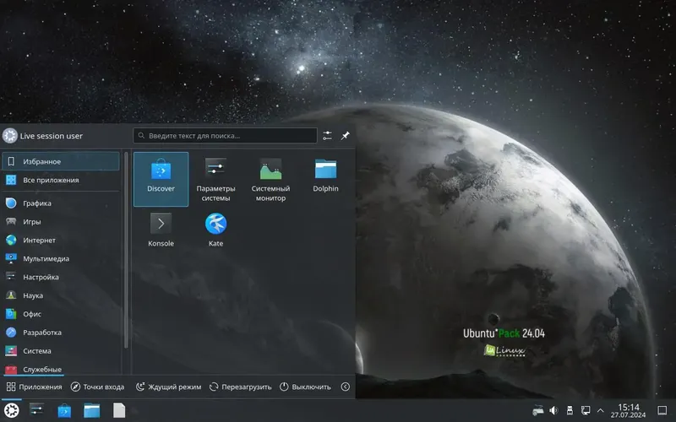Open Dolphin from taskbar
The width and height of the screenshot is (676, 422).
pos(92,410)
